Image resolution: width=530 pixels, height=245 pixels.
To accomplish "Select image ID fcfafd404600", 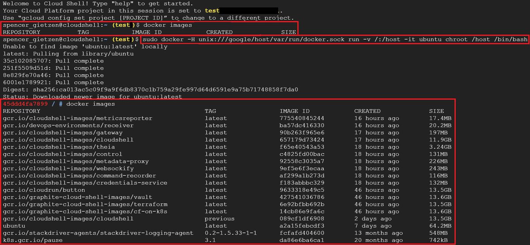I will pos(302,233).
